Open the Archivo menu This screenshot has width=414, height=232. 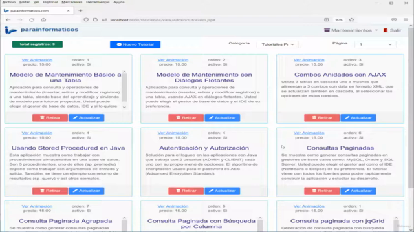point(8,2)
